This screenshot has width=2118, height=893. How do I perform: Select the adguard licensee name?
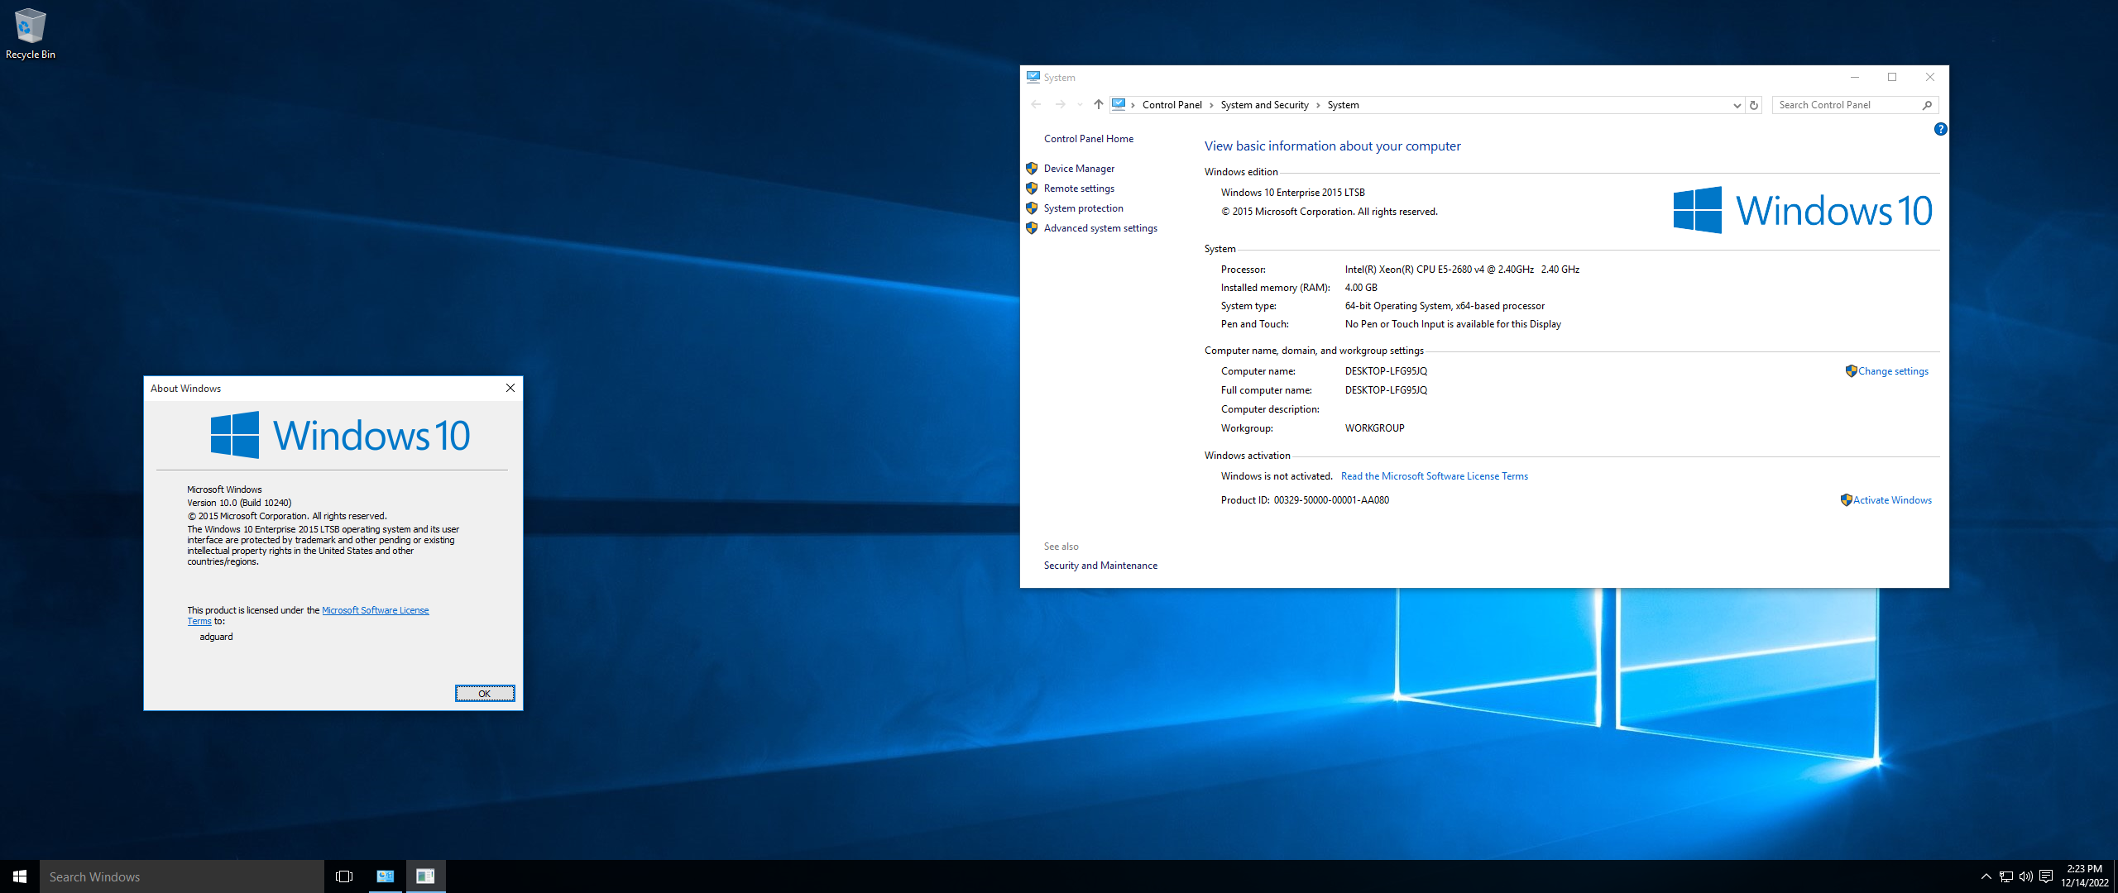point(216,637)
